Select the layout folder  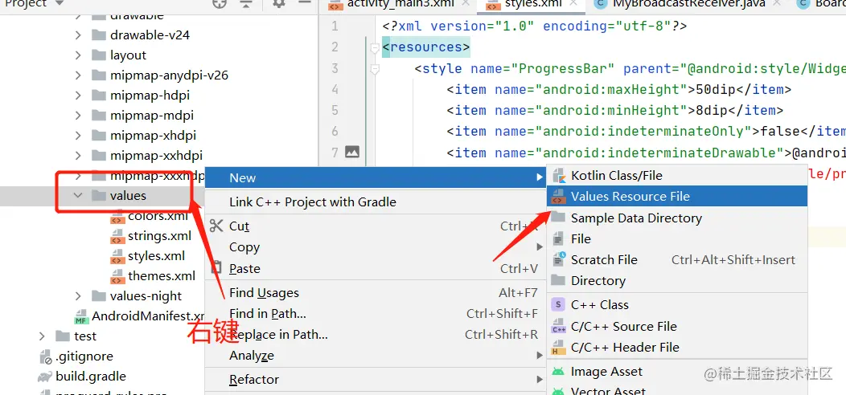point(128,55)
